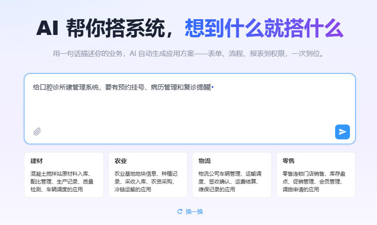This screenshot has width=377, height=225.
Task: Send the prompt with the blue arrow button
Action: 343,132
